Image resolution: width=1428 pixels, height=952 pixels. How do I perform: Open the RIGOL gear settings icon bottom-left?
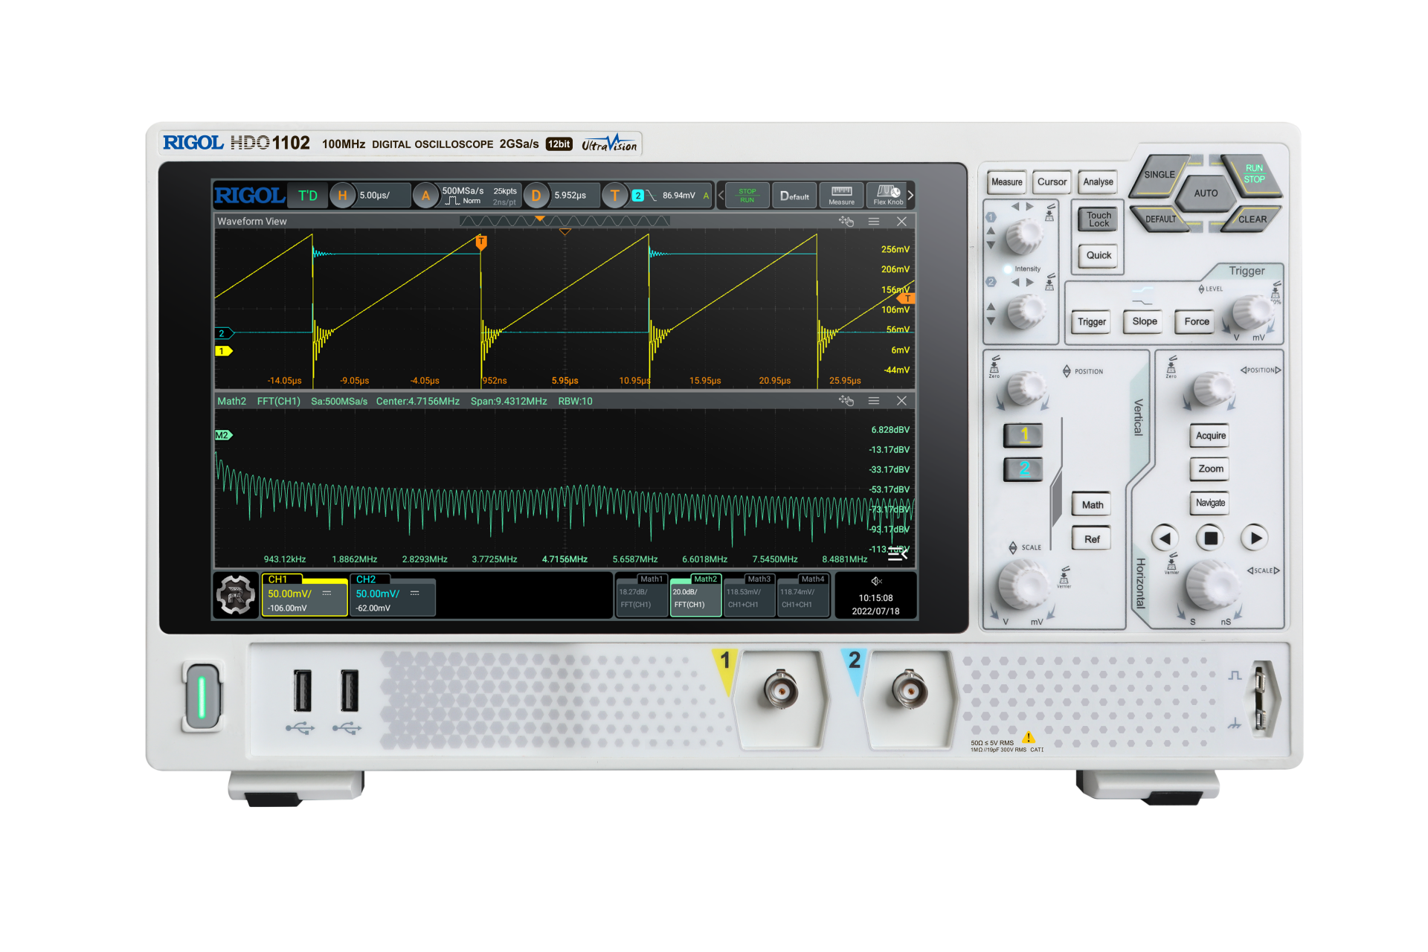coord(235,595)
